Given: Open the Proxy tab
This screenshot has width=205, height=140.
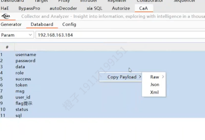Looking at the screenshot, I should [x=64, y=1].
